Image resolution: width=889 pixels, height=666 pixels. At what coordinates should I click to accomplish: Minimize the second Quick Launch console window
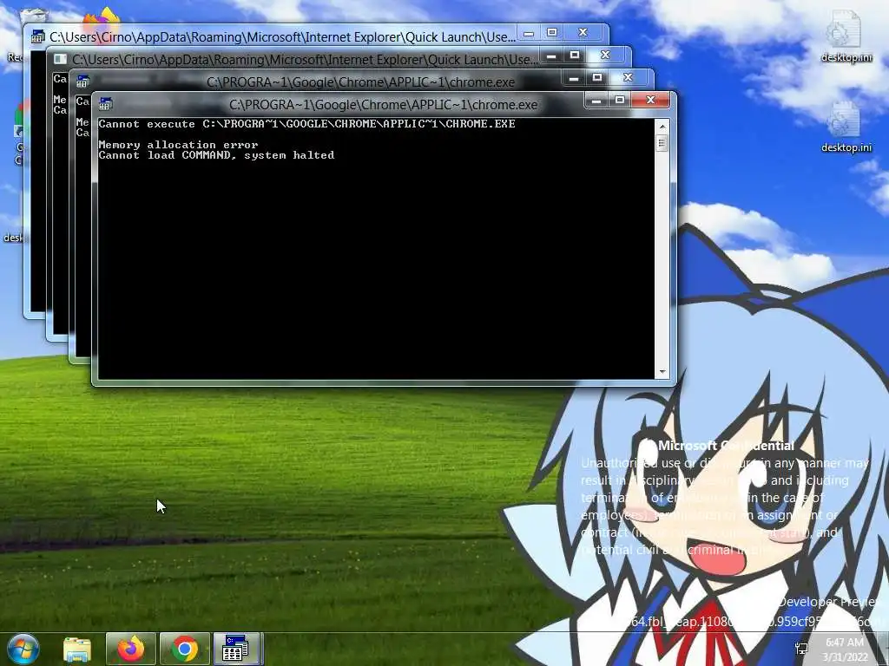pyautogui.click(x=550, y=55)
